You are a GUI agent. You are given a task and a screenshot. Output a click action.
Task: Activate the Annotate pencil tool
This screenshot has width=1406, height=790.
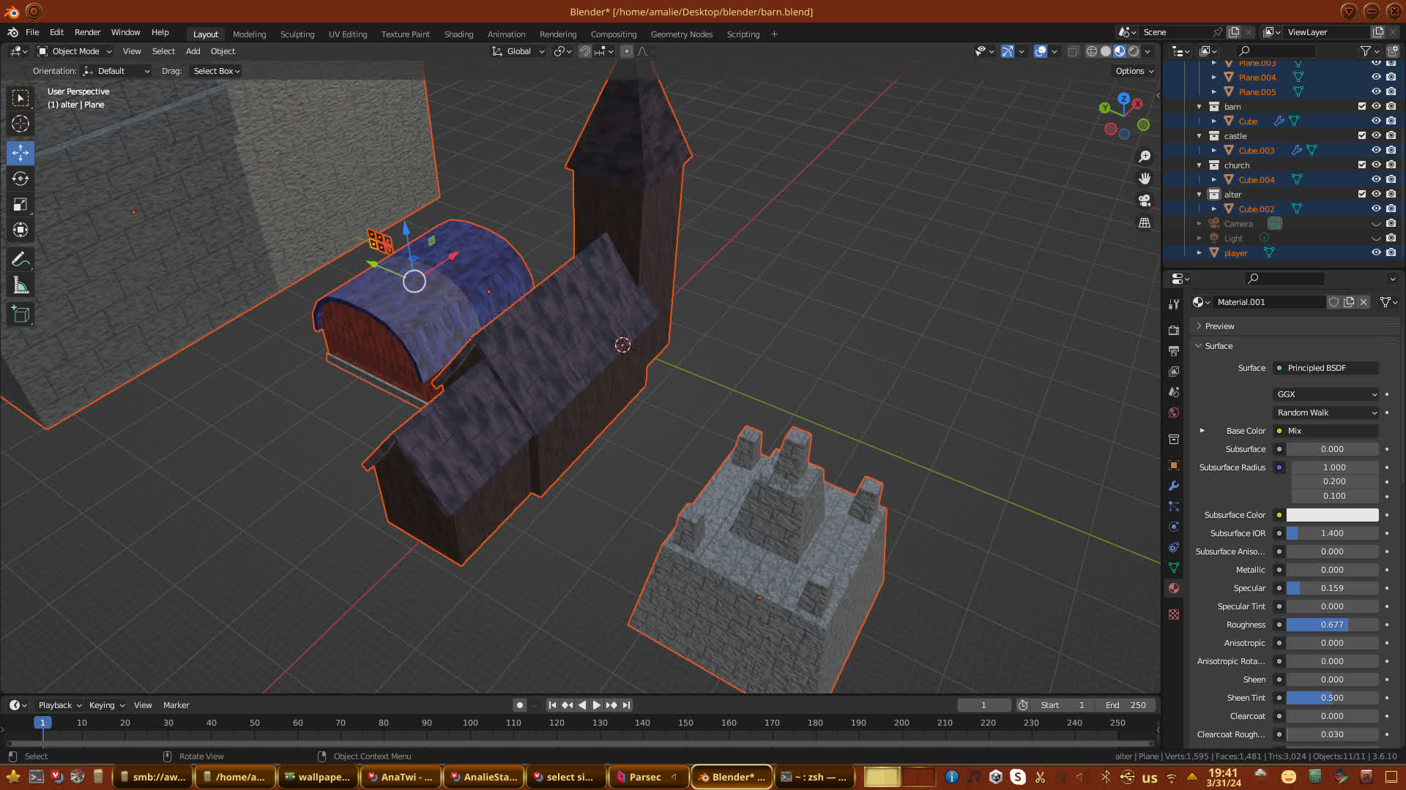point(21,259)
